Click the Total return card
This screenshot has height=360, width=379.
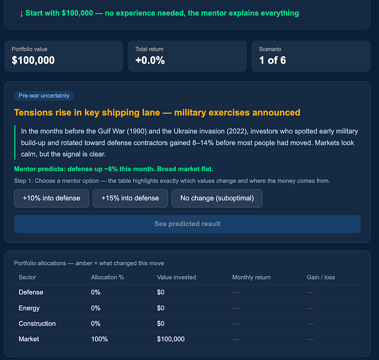coord(187,56)
